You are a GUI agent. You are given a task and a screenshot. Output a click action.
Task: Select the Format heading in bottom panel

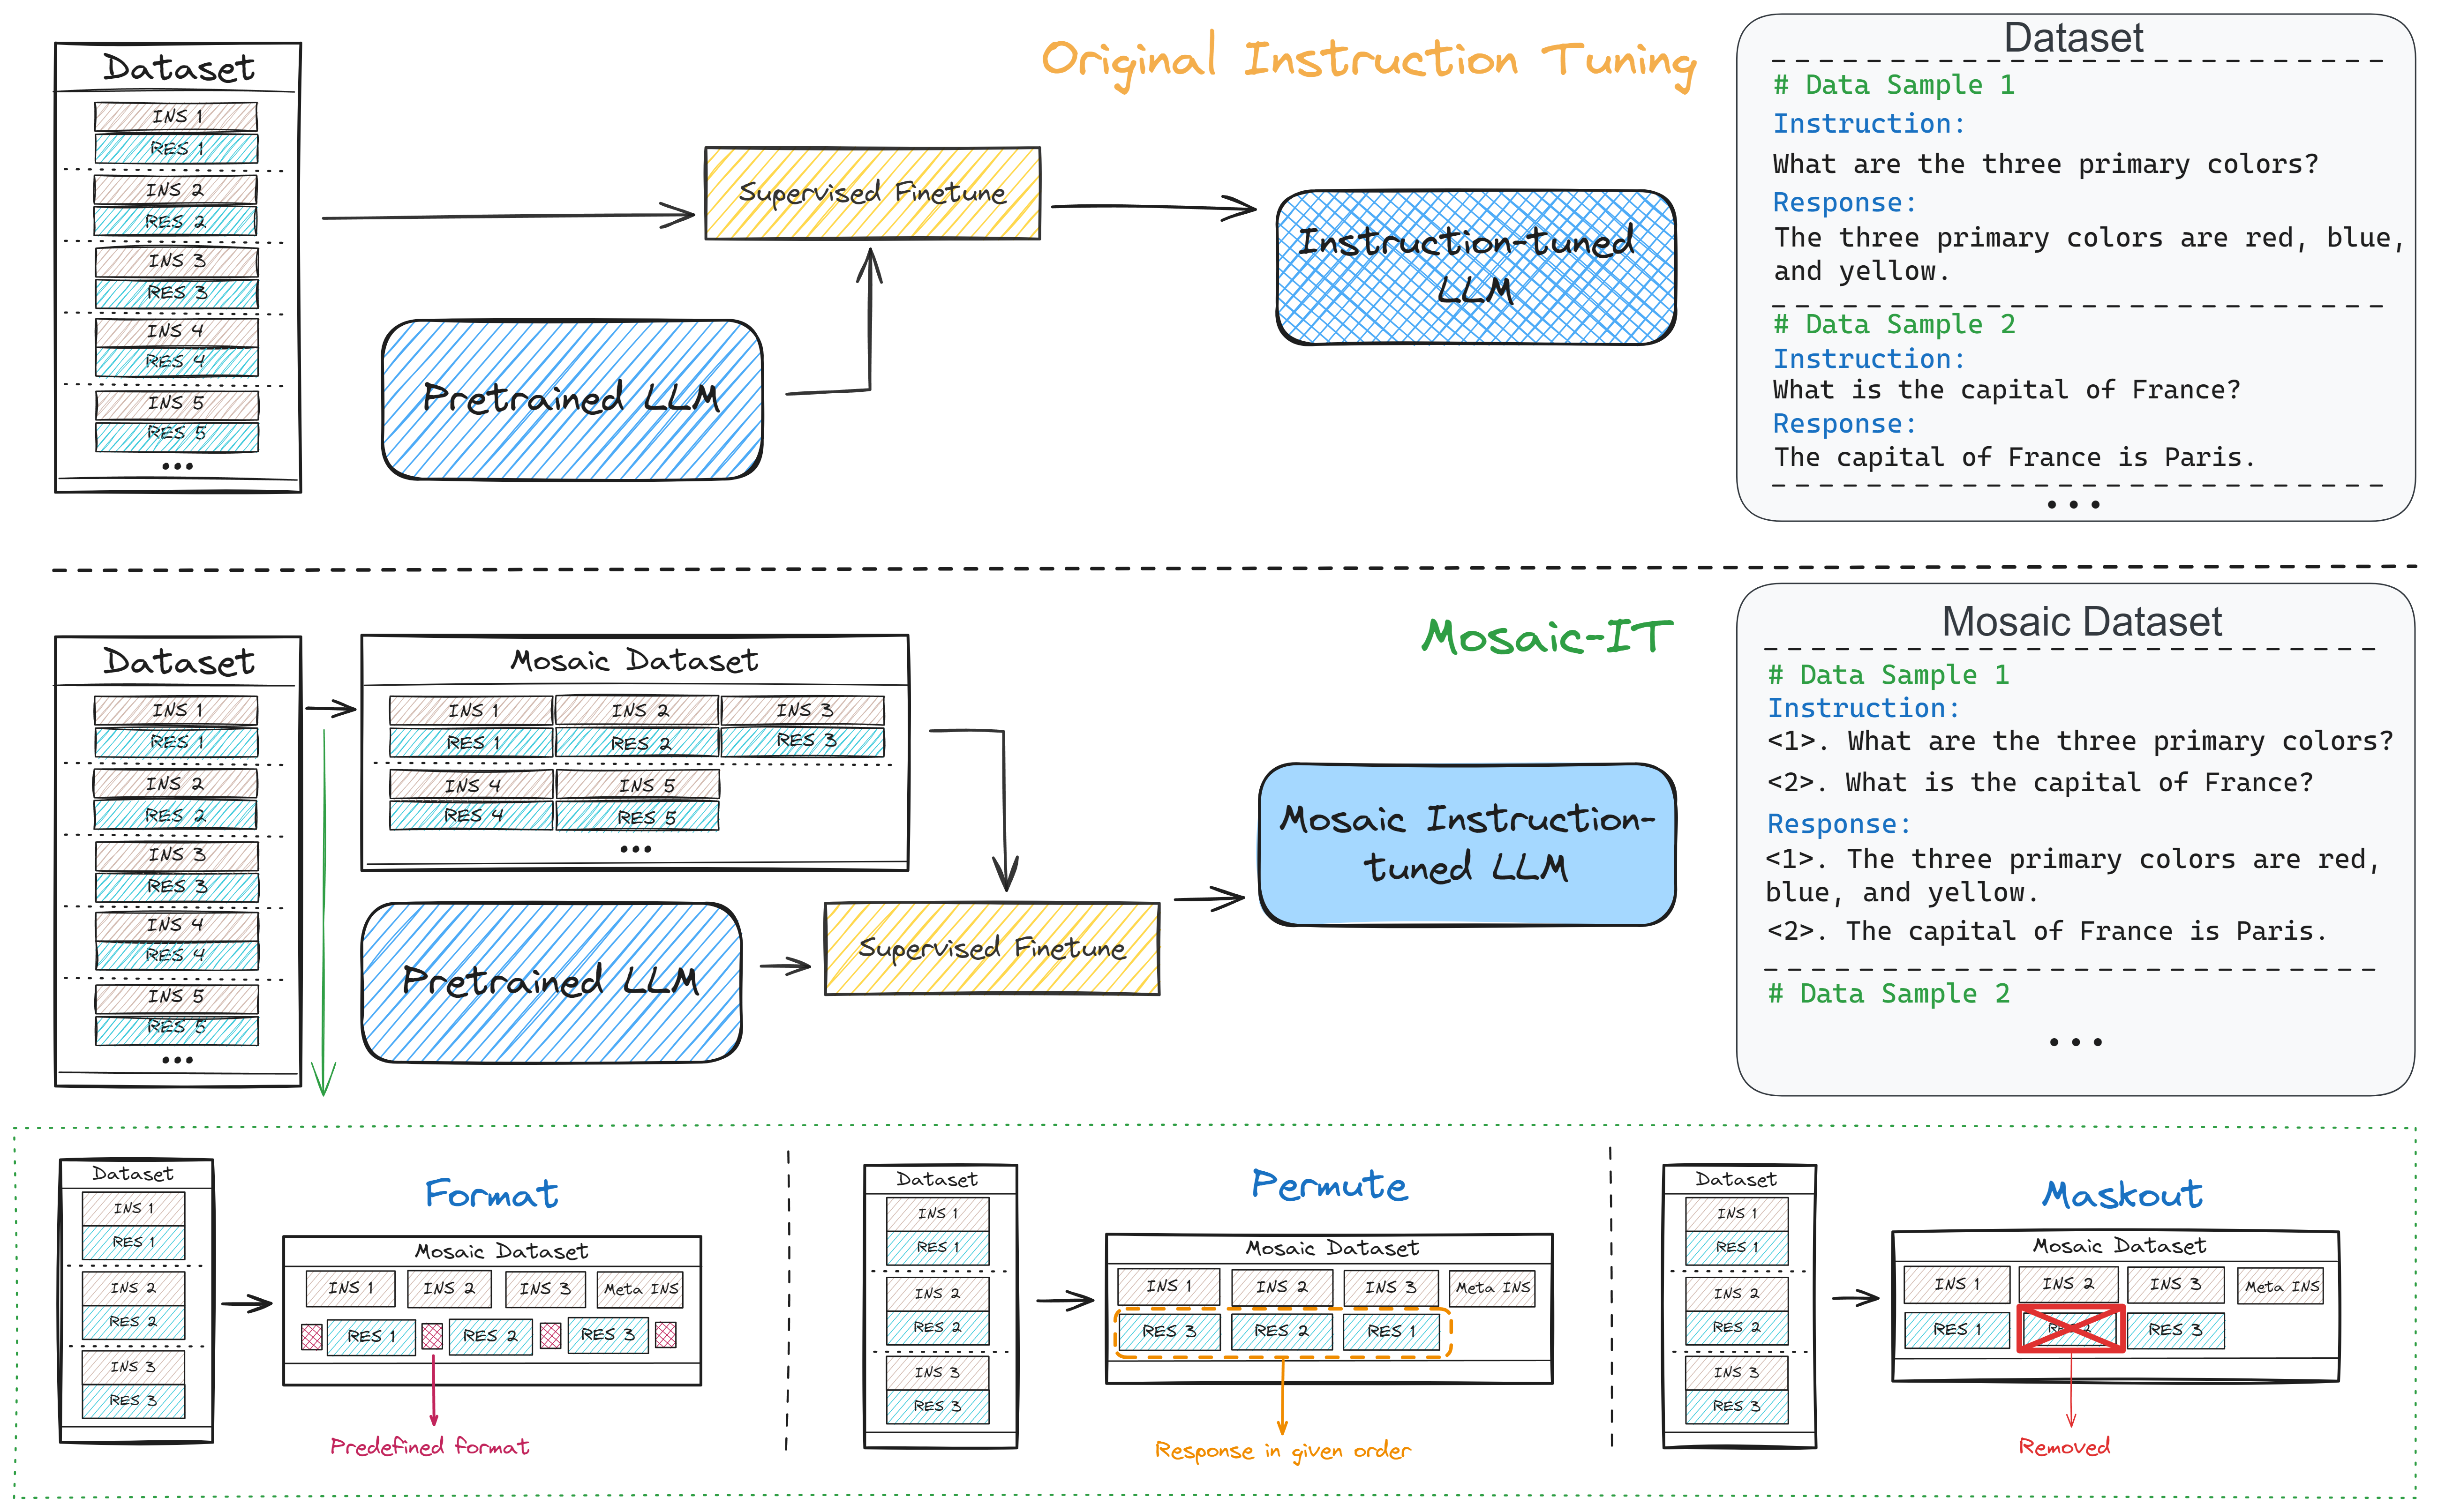(x=491, y=1193)
